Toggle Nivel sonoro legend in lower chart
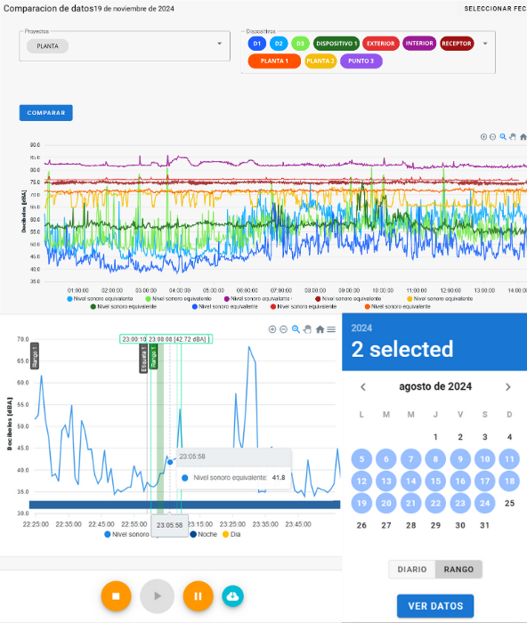Screen dimensions: 527x623 click(126, 534)
